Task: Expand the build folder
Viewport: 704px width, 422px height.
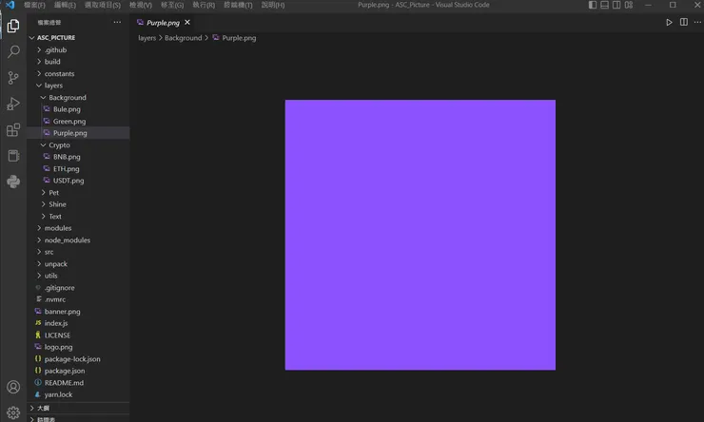Action: (x=78, y=62)
